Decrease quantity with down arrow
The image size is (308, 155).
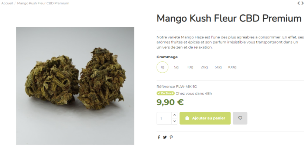(174, 121)
